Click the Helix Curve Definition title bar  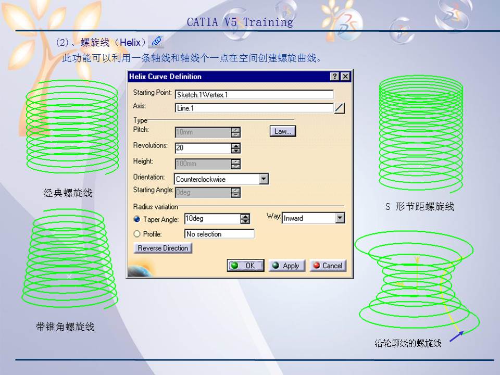point(208,77)
